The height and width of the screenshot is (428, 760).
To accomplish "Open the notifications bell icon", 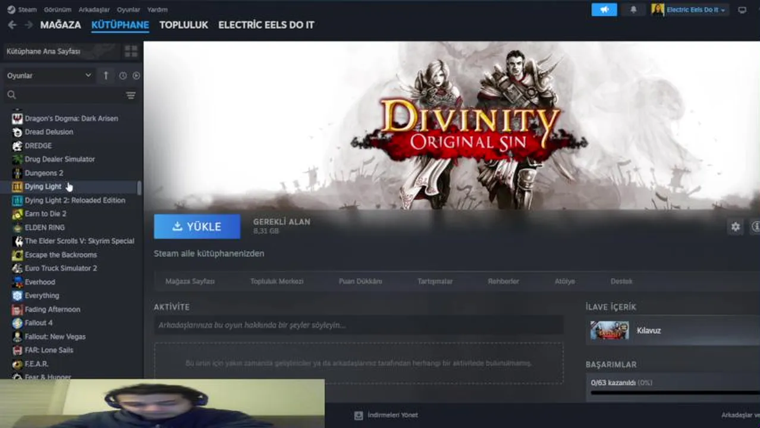I will (x=633, y=10).
